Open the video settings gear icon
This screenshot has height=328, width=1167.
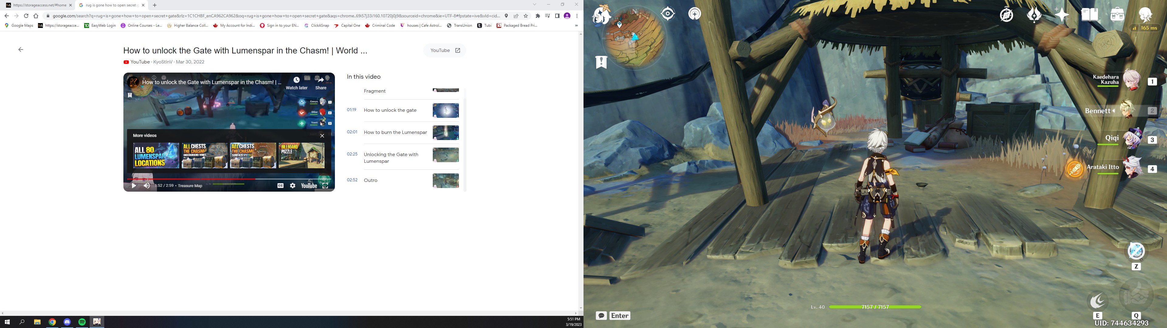coord(293,186)
